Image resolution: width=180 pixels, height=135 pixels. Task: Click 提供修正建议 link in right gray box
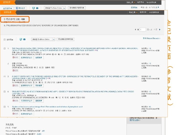click(x=135, y=120)
